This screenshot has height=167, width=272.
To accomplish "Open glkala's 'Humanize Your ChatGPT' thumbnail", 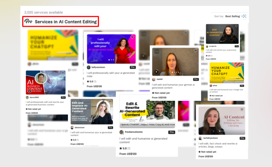I will point(227,73).
